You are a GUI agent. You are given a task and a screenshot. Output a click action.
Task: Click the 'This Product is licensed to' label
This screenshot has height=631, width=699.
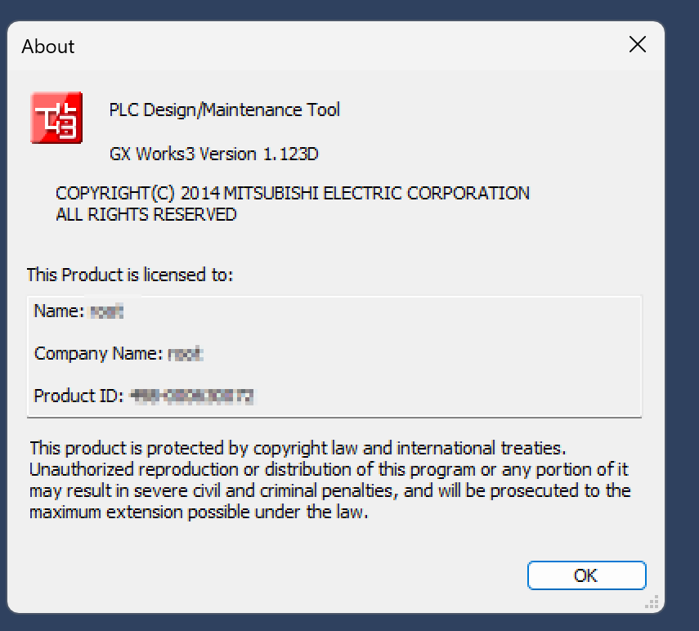point(130,275)
